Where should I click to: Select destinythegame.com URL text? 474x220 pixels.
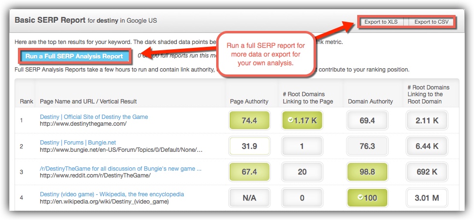coord(83,124)
